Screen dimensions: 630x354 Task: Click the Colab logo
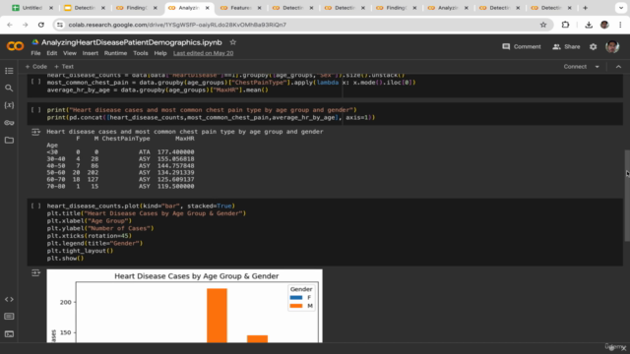pyautogui.click(x=16, y=46)
